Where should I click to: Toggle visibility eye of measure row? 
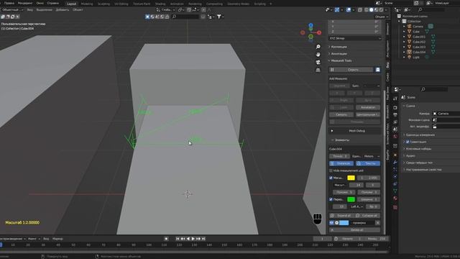331,223
